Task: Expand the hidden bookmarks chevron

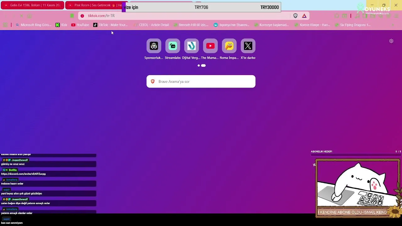Action: tap(393, 25)
